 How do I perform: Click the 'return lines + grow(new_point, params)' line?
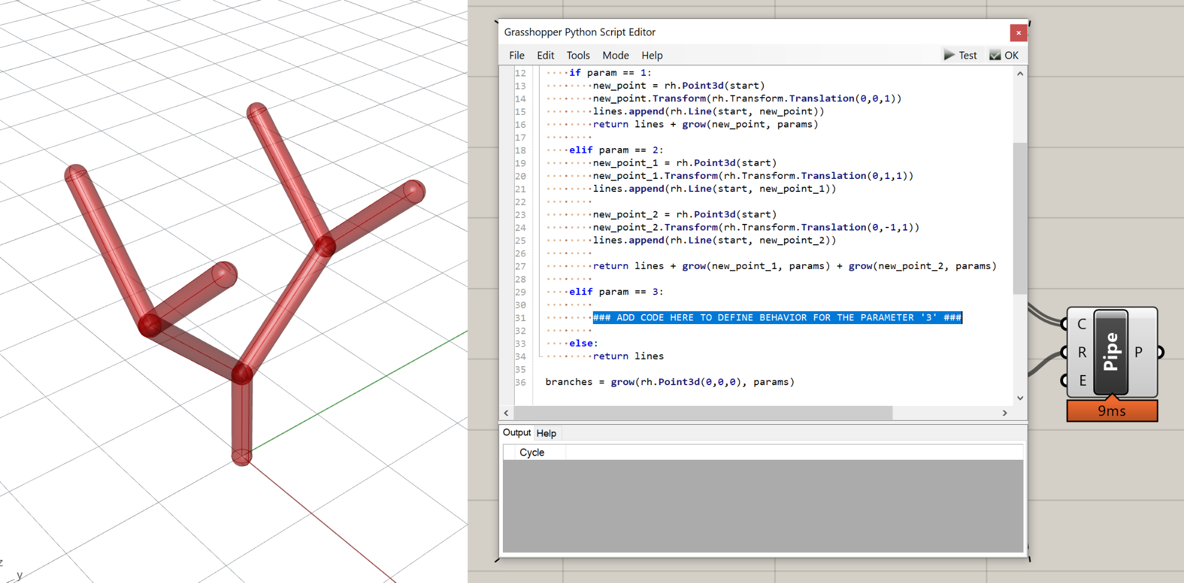[705, 124]
